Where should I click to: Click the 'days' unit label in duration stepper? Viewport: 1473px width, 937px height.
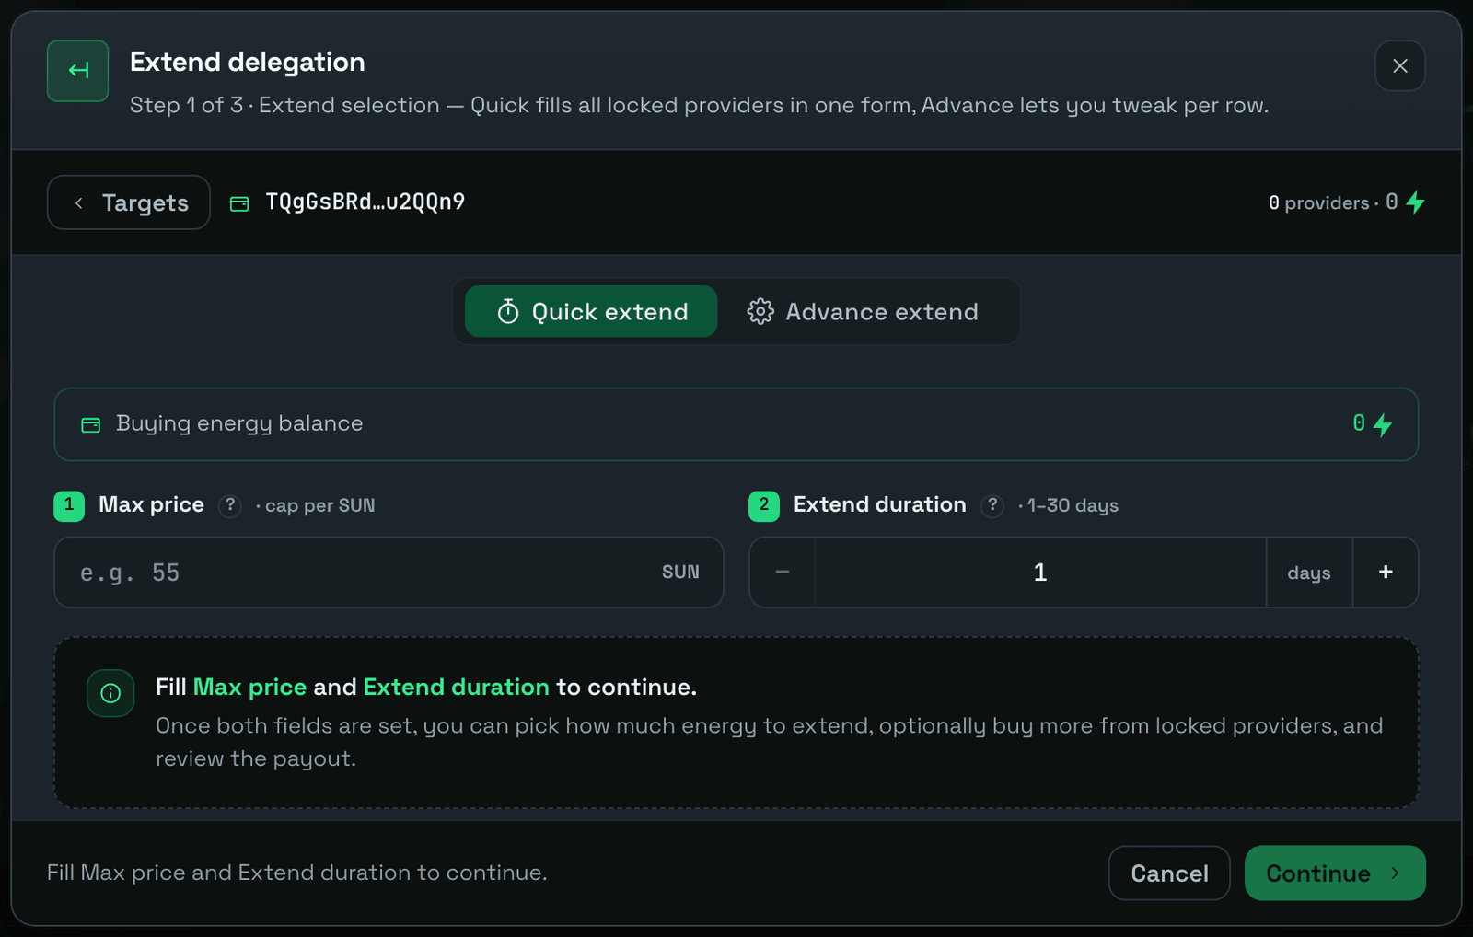pyautogui.click(x=1309, y=573)
